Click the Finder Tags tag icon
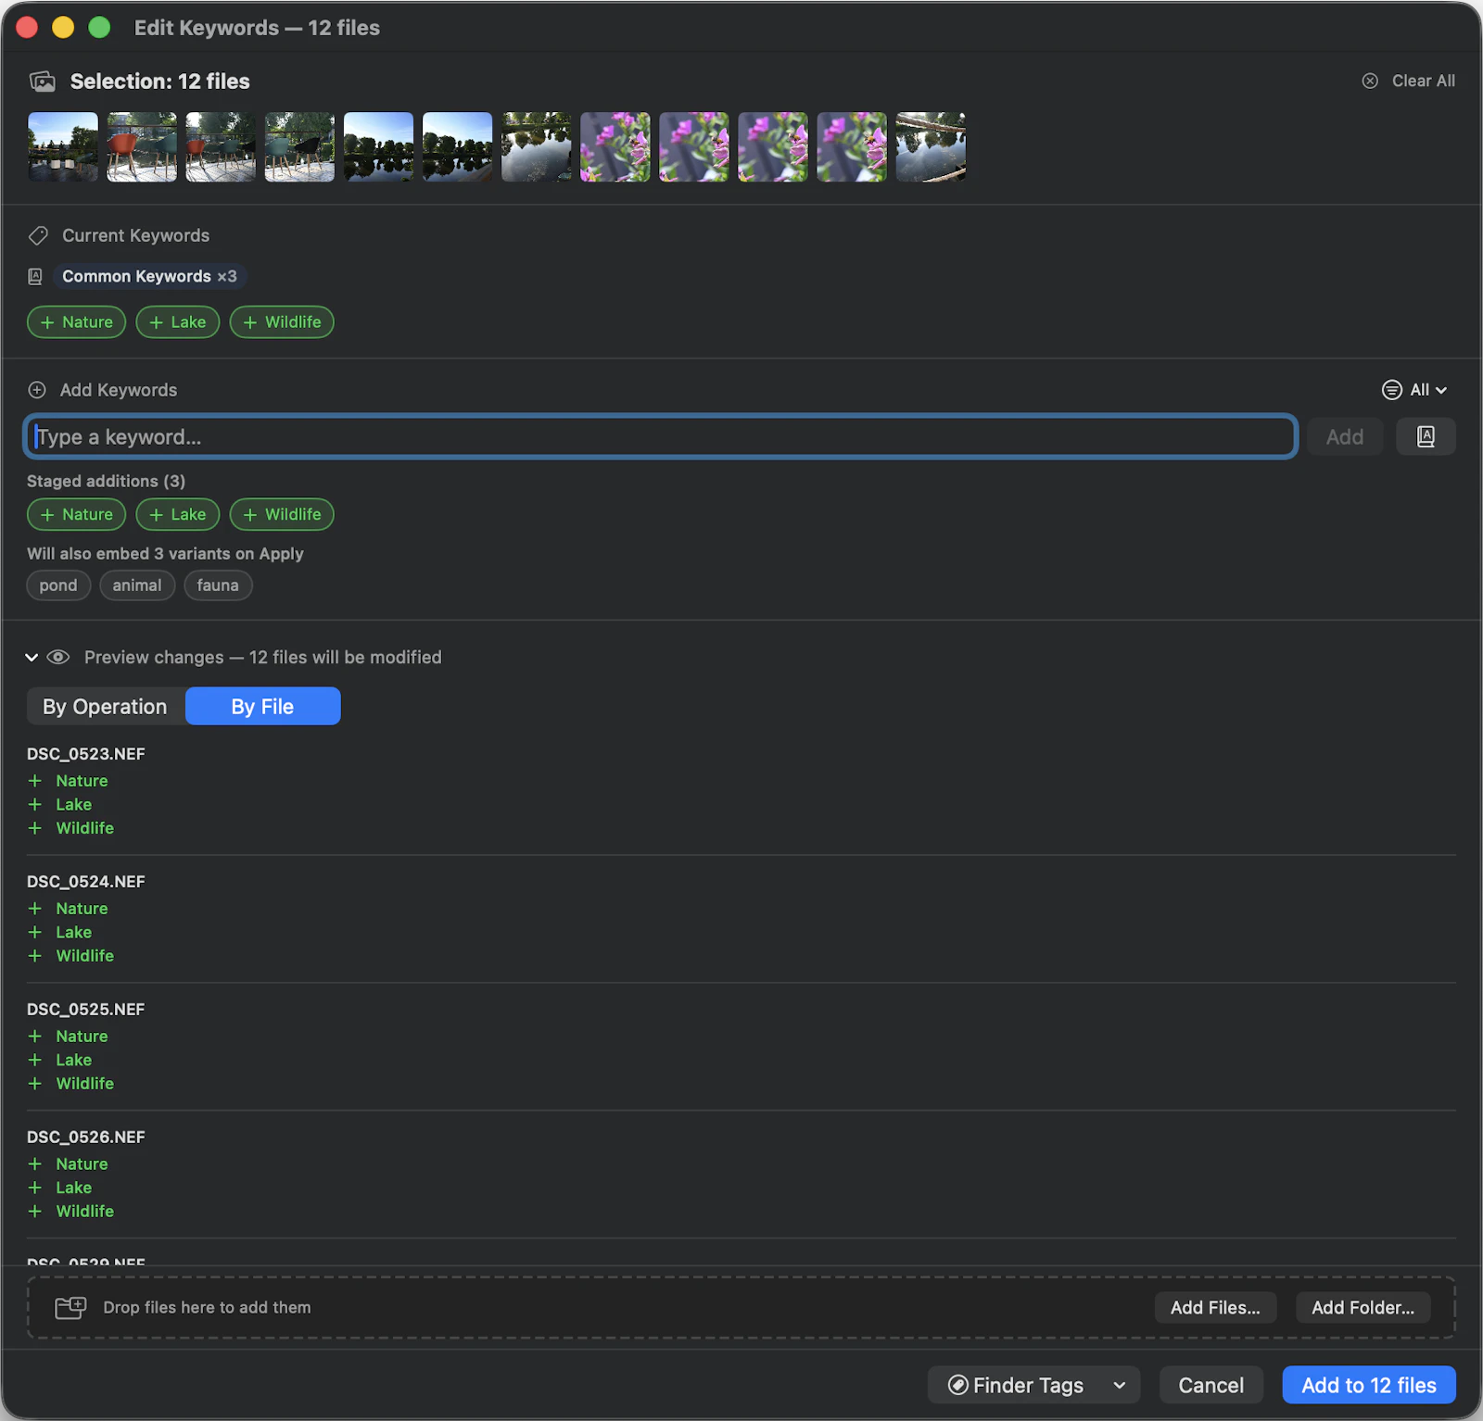This screenshot has width=1483, height=1421. click(957, 1385)
